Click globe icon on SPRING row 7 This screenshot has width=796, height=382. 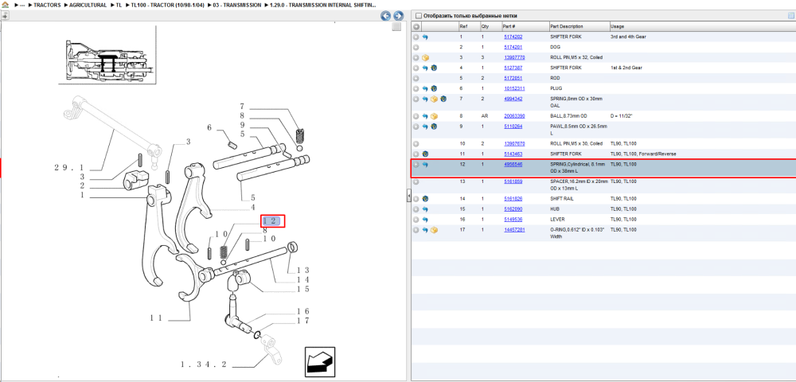coord(443,99)
